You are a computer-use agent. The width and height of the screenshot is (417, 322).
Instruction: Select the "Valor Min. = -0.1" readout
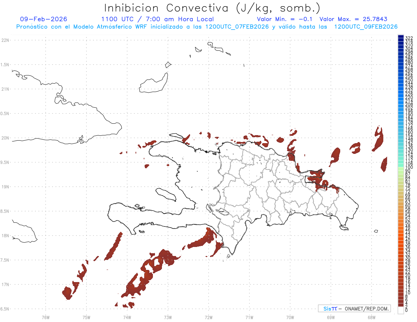285,19
